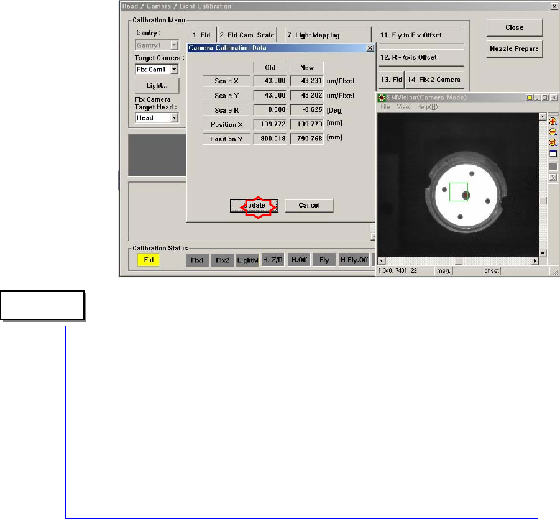Click the Fly status indicator
Viewport: 560px width, 519px height.
pos(324,260)
